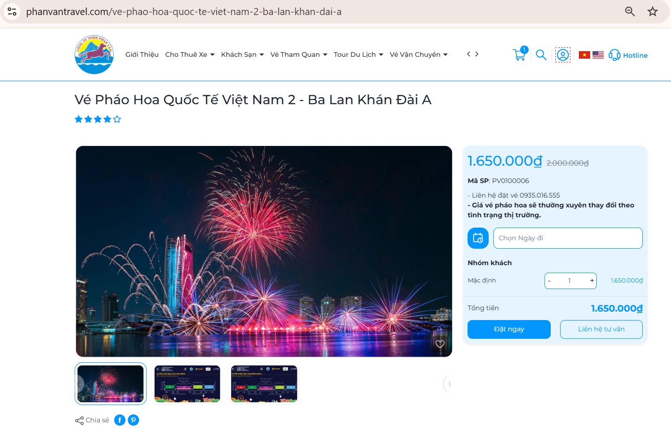This screenshot has height=428, width=671.
Task: Select the second seating map thumbnail
Action: (264, 384)
